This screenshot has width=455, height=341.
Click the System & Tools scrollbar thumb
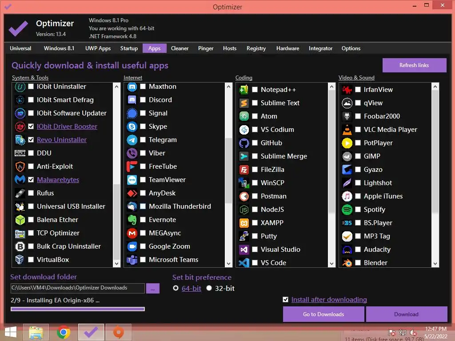(117, 221)
